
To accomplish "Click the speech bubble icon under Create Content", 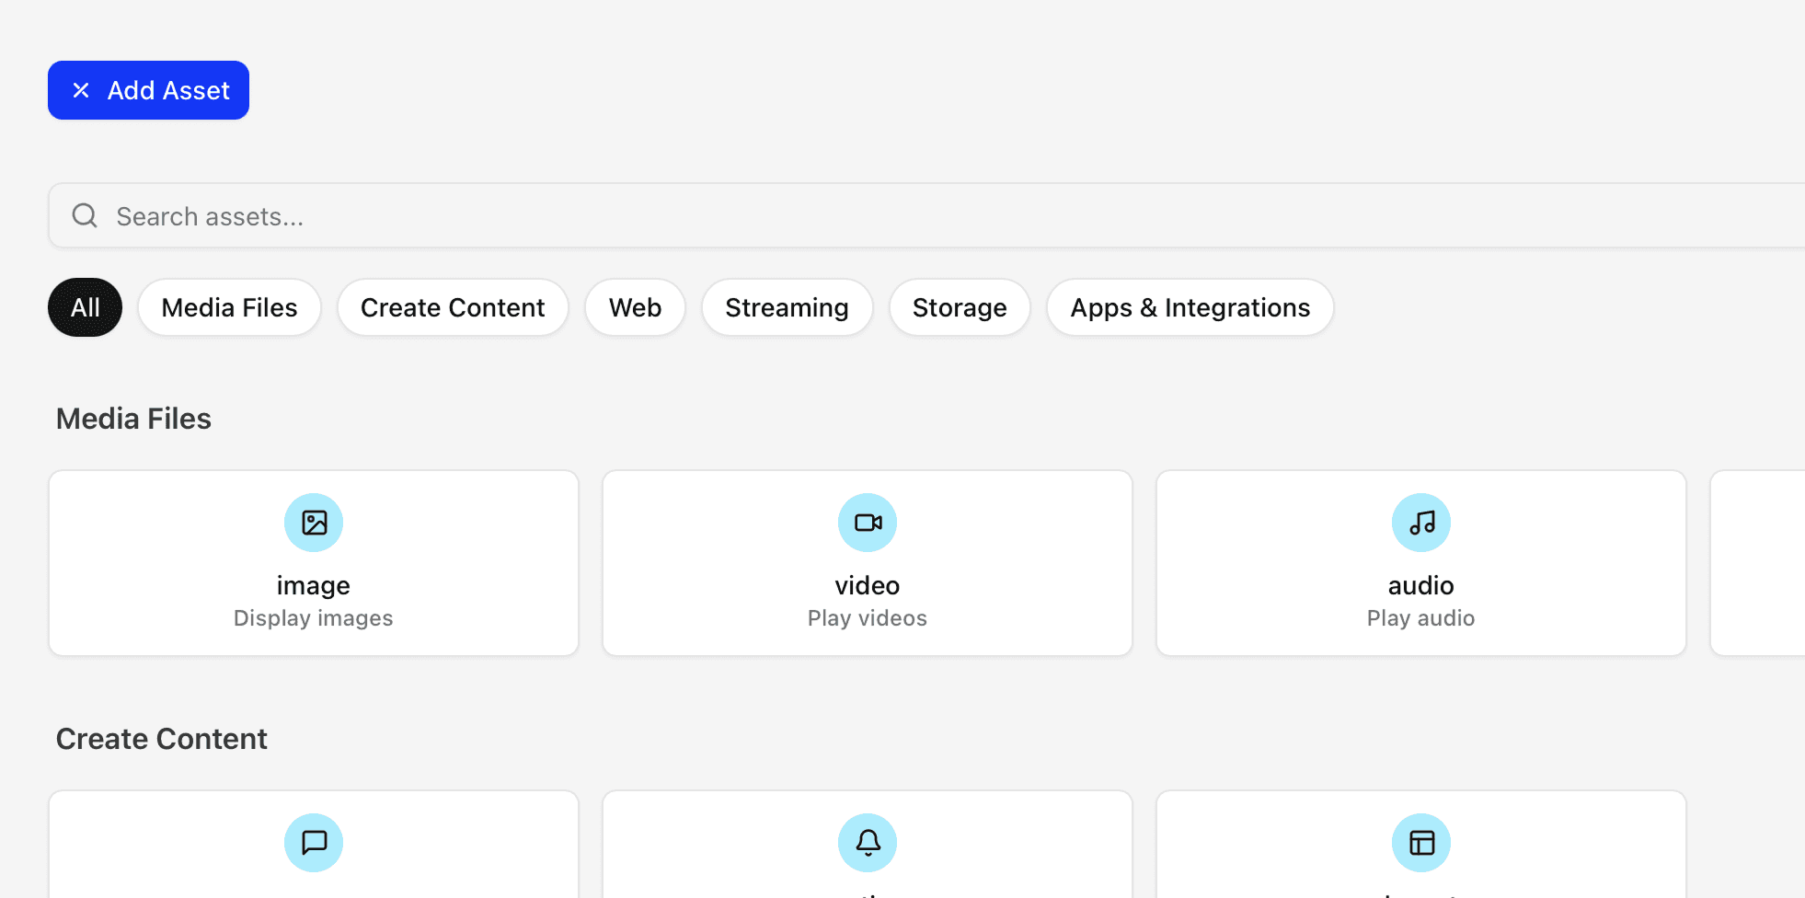I will (314, 843).
